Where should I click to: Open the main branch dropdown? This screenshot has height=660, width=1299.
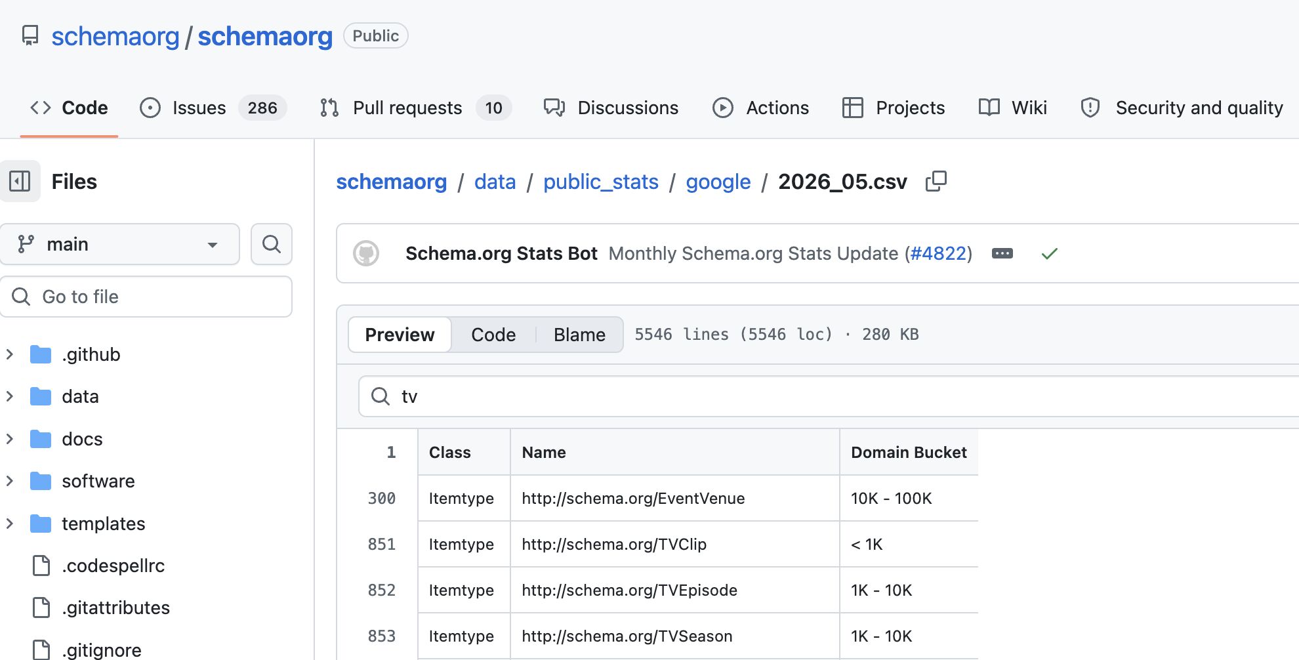pos(119,244)
